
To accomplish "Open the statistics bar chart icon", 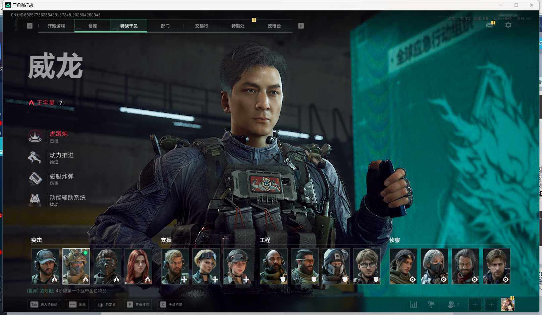I will pyautogui.click(x=414, y=305).
